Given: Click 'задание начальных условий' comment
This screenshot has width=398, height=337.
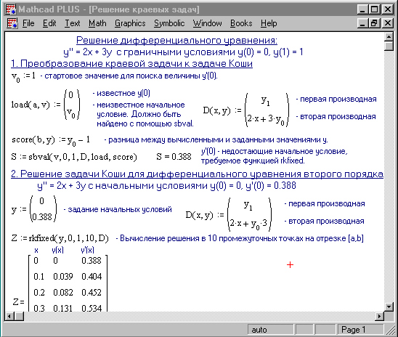Looking at the screenshot, I should [x=118, y=209].
